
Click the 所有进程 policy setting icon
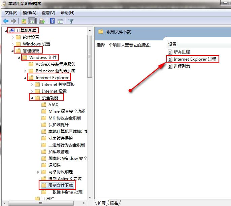[170, 52]
